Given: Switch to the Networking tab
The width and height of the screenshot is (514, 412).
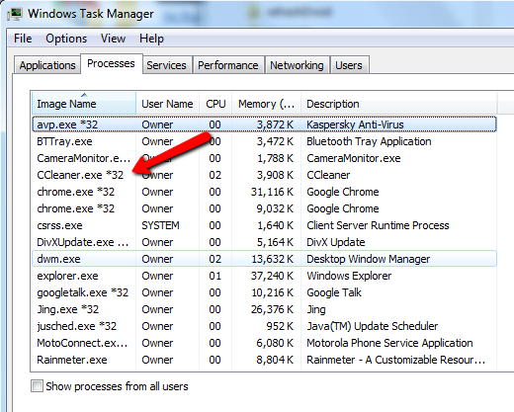Looking at the screenshot, I should coord(297,65).
